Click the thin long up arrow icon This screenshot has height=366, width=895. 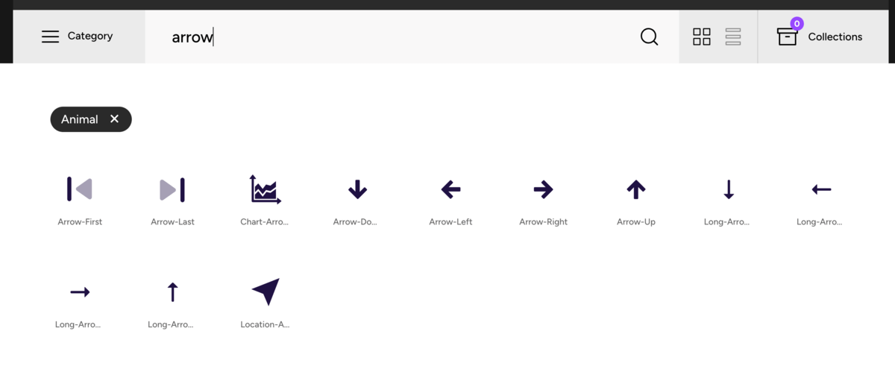pos(172,291)
